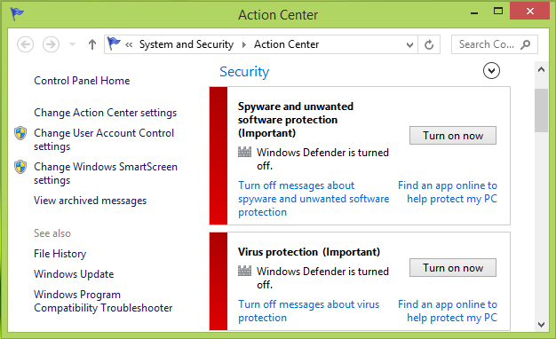Click the Forward navigation arrow

click(51, 44)
